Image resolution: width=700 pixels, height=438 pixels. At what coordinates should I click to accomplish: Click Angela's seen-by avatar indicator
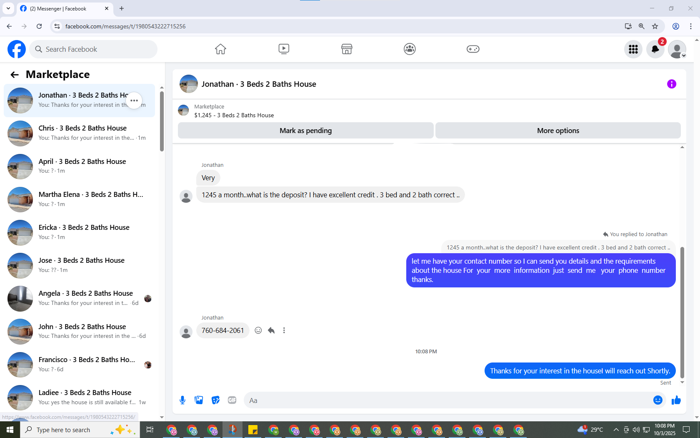tap(148, 299)
